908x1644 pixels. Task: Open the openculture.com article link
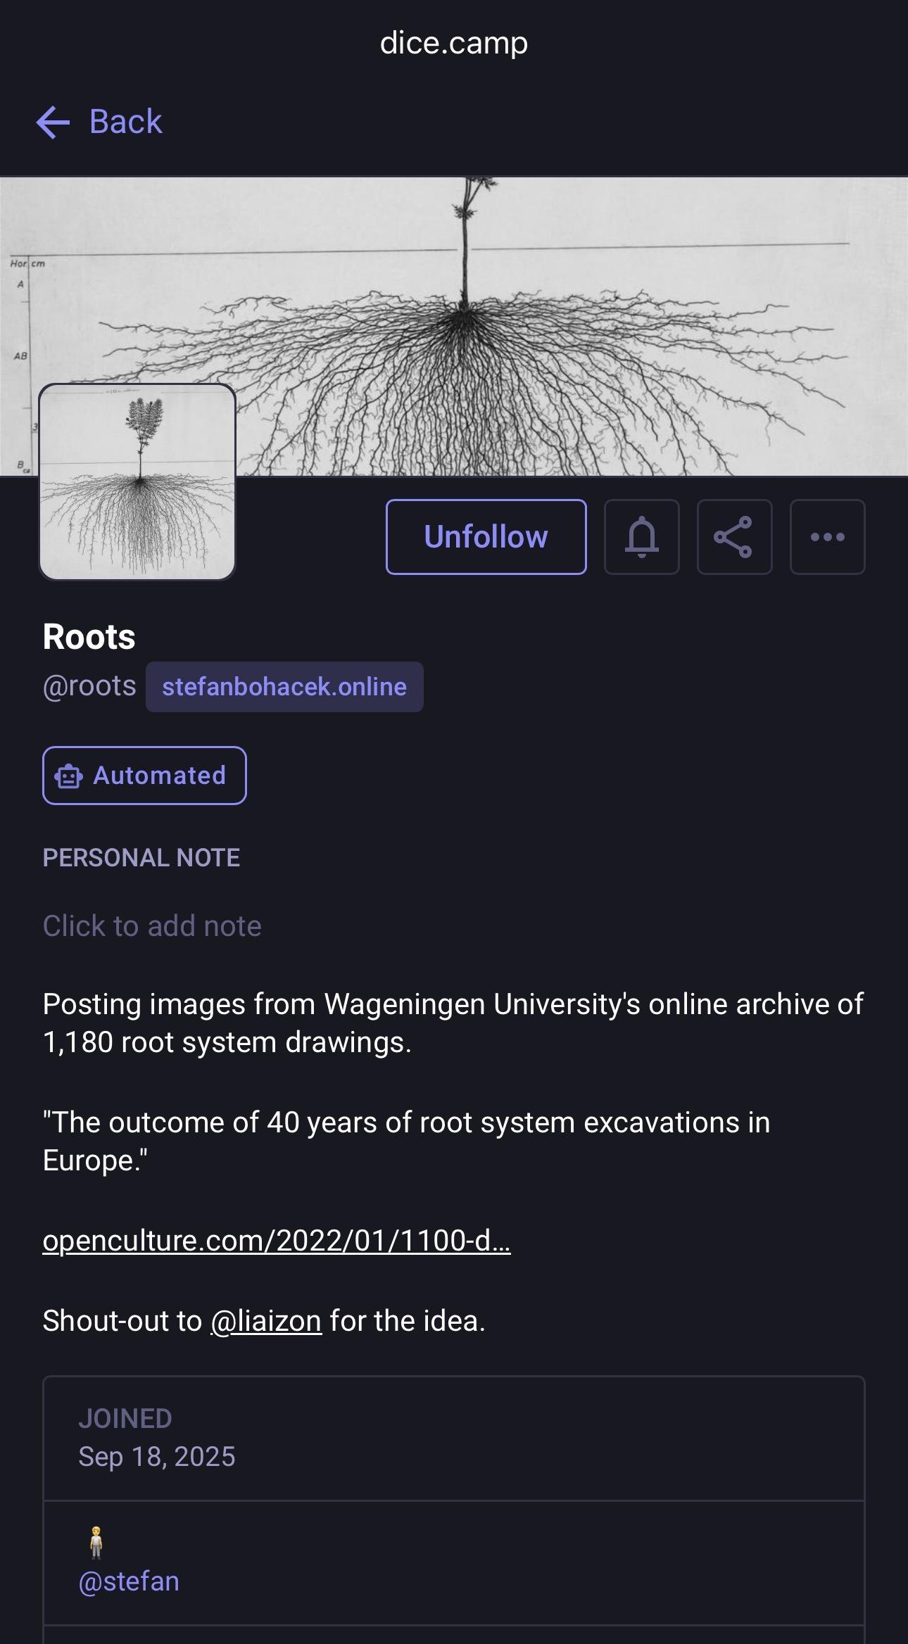pos(277,1241)
